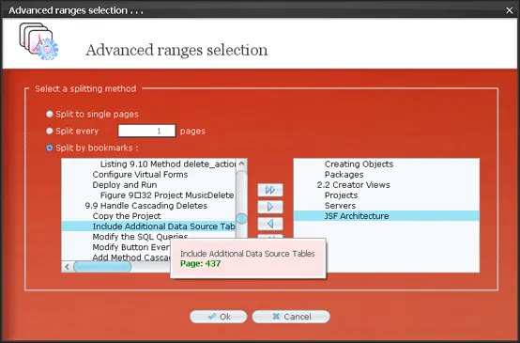This screenshot has width=520, height=343.
Task: Click the Cancel button
Action: 291,317
